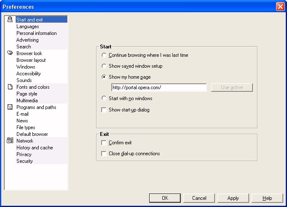Open Help for preferences
The image size is (287, 207).
tap(267, 198)
